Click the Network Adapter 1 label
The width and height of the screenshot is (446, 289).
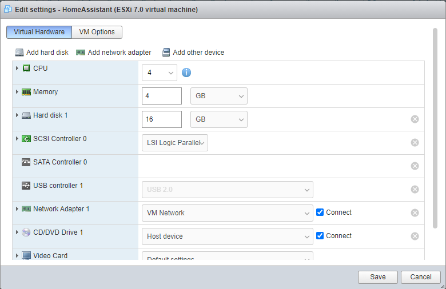point(61,209)
